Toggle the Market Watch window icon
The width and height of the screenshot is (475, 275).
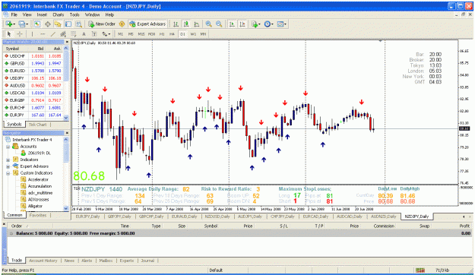37,24
